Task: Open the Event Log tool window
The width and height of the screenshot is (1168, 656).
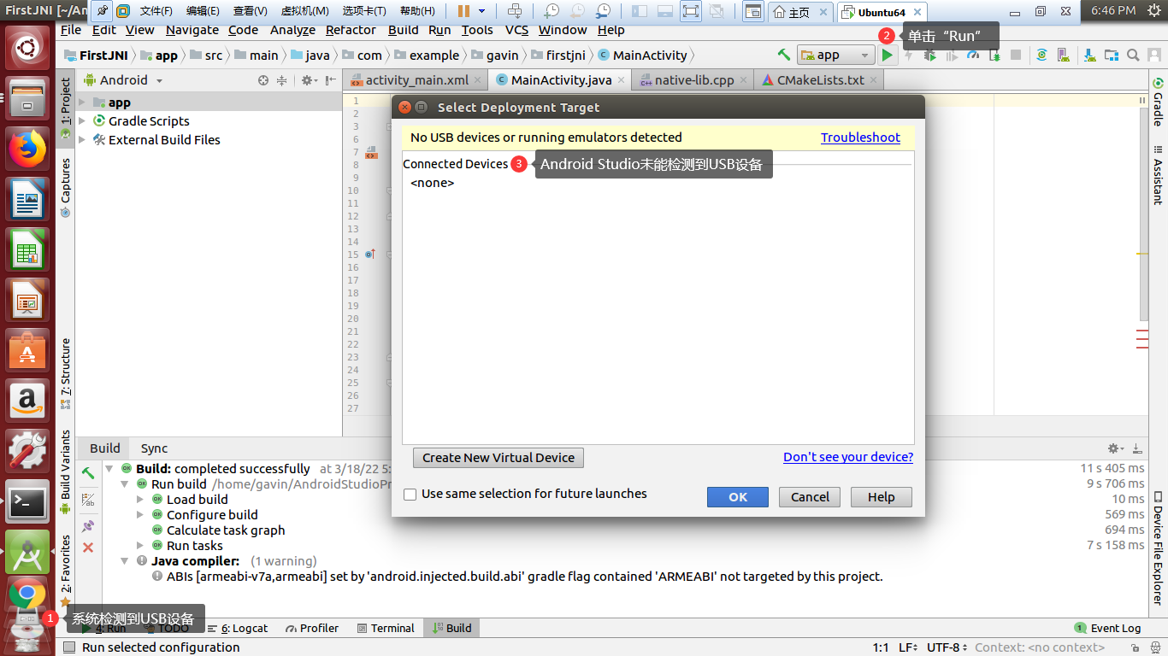Action: (1107, 628)
